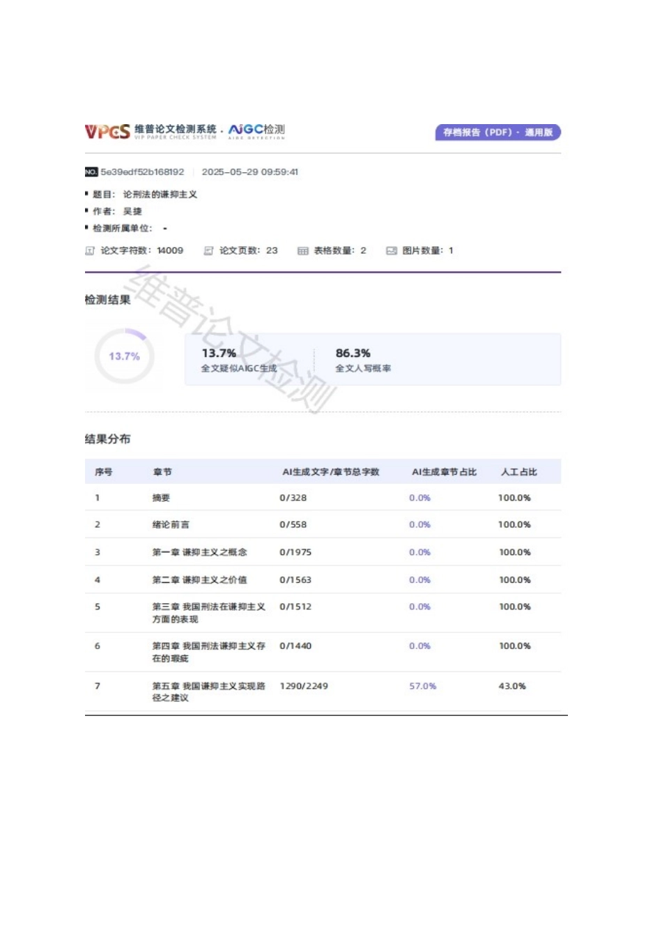This screenshot has height=937, width=662.
Task: Select the 论文字符数 document icon
Action: [x=89, y=250]
